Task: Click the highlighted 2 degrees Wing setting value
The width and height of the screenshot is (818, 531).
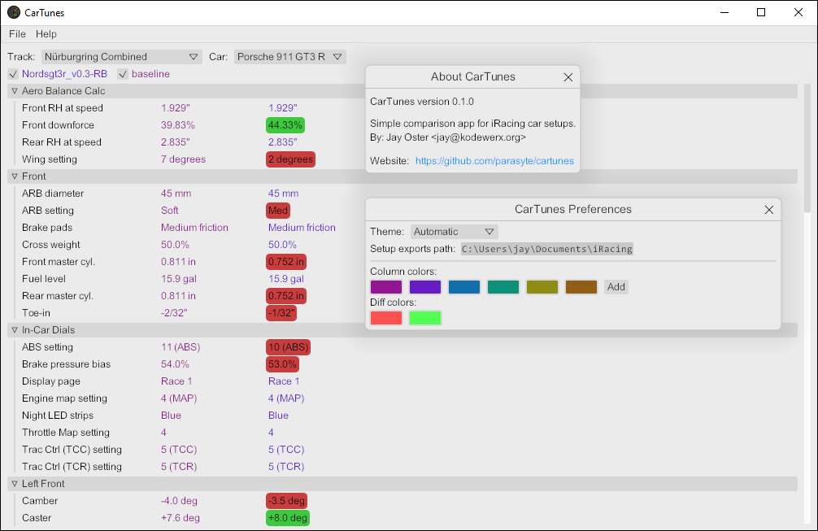Action: point(290,159)
